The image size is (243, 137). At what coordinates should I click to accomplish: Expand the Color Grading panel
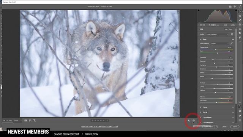coord(201,123)
